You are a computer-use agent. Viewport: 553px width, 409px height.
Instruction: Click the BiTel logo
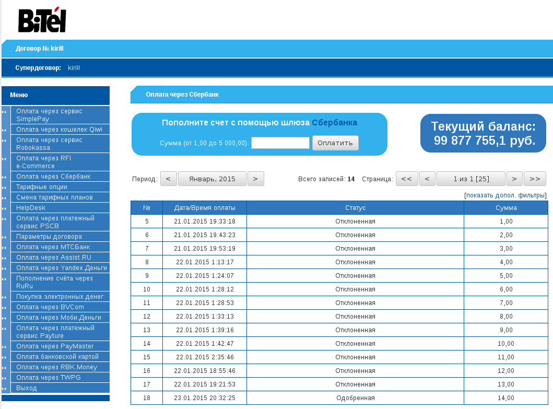42,21
